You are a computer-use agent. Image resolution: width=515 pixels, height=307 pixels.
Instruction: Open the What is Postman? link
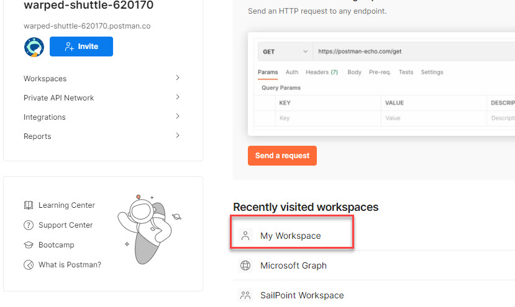tap(70, 265)
